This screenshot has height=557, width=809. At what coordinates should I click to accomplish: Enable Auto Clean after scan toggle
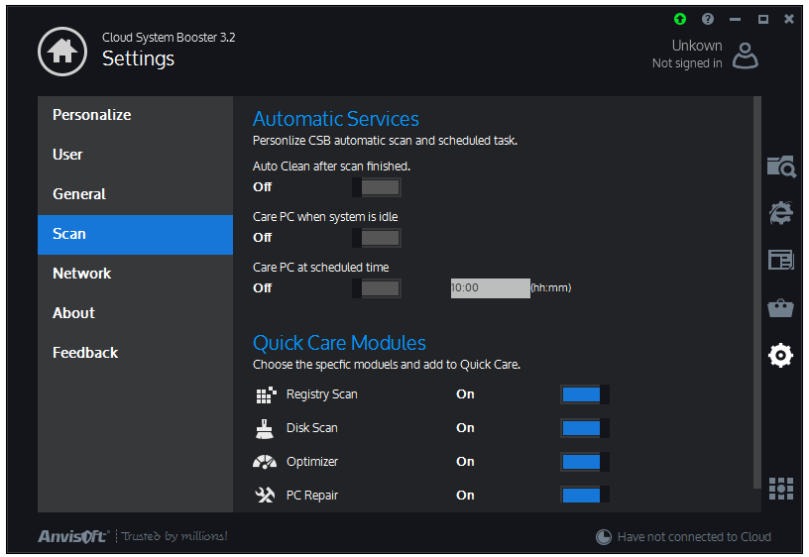(x=377, y=187)
